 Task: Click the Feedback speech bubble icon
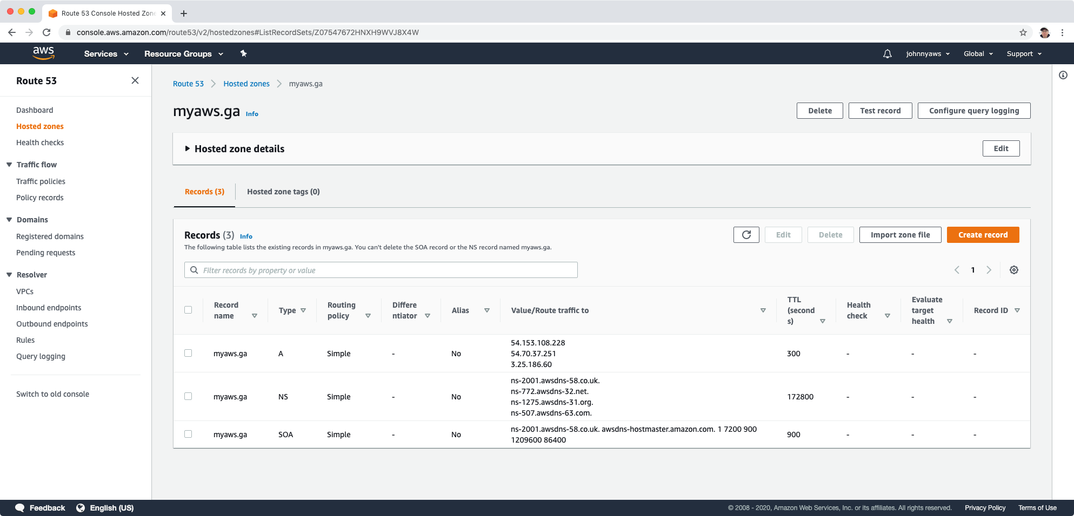[x=20, y=508]
